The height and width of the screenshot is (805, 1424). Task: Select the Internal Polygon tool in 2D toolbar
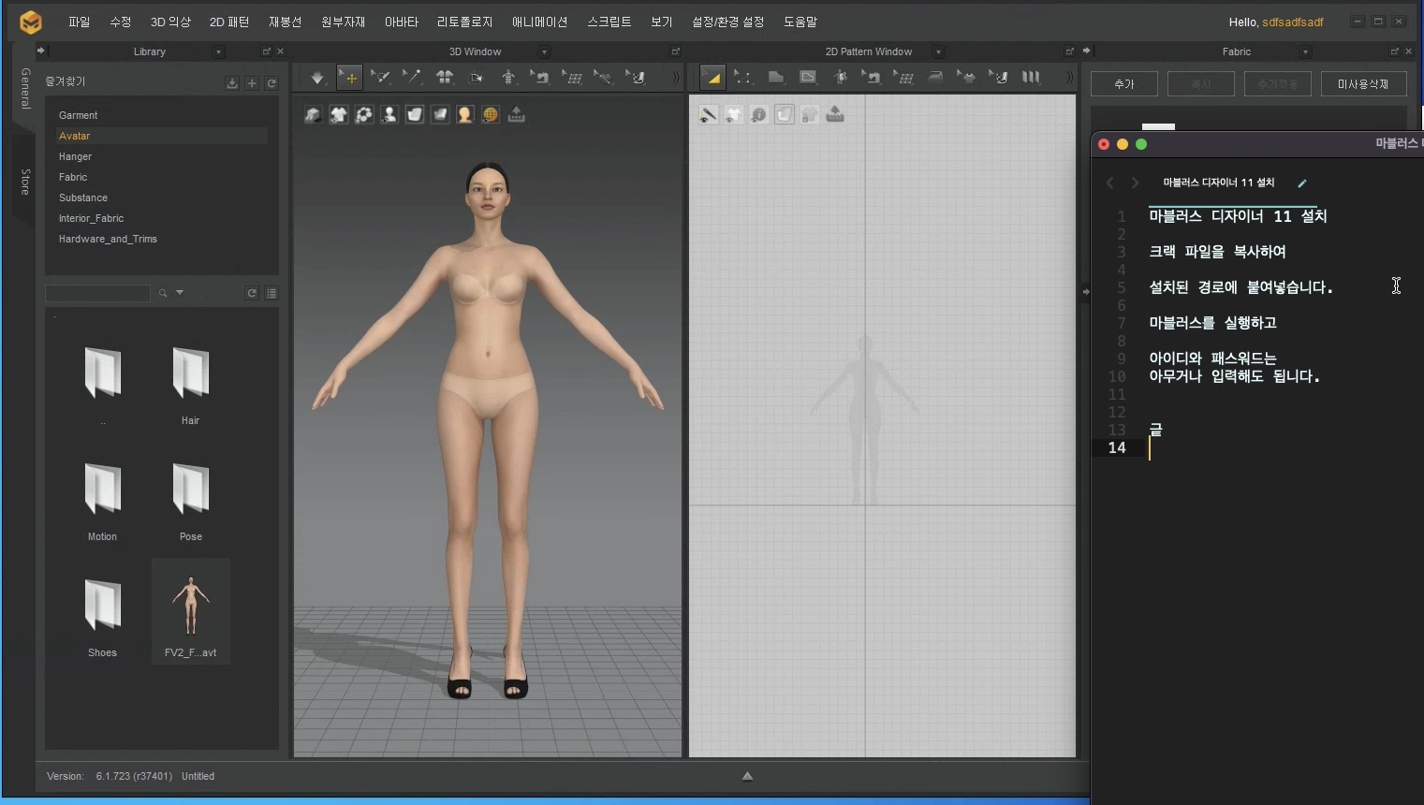tap(807, 78)
